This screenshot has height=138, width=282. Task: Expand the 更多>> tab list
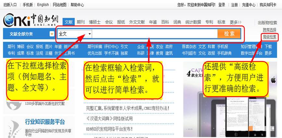(x=236, y=22)
